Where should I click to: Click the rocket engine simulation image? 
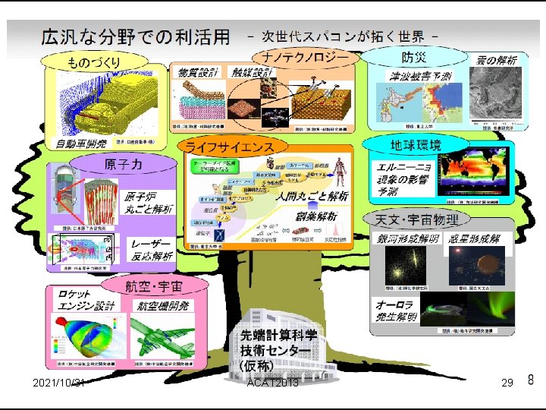coord(89,336)
